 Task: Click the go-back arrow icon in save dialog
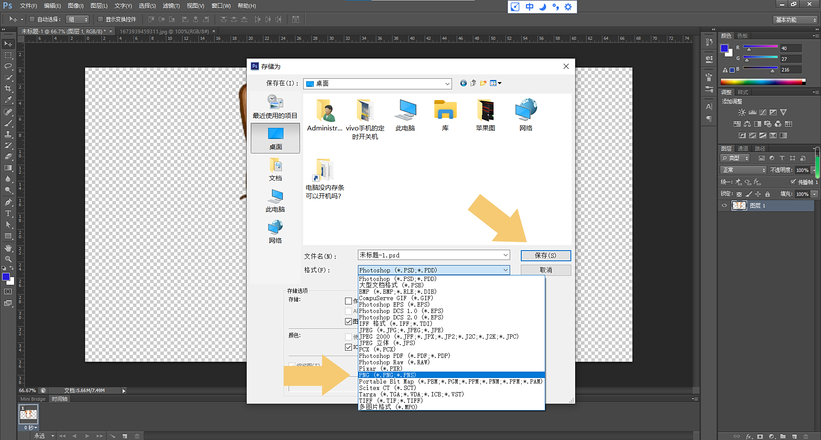click(463, 83)
